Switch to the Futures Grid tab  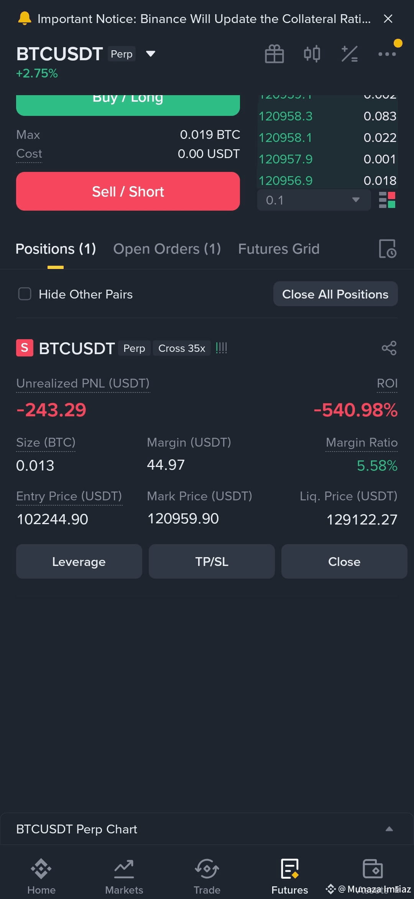(x=279, y=249)
